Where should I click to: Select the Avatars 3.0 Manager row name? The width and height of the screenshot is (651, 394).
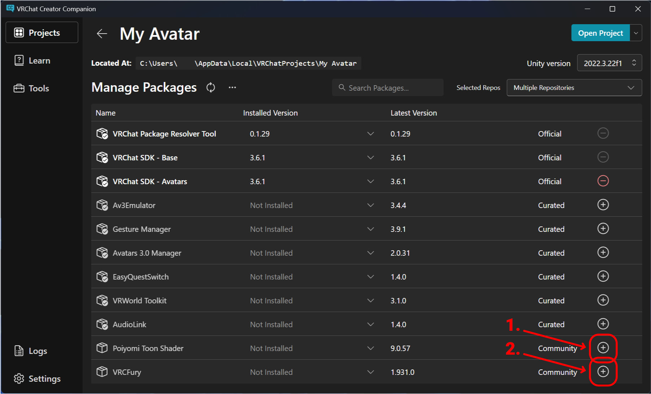147,253
